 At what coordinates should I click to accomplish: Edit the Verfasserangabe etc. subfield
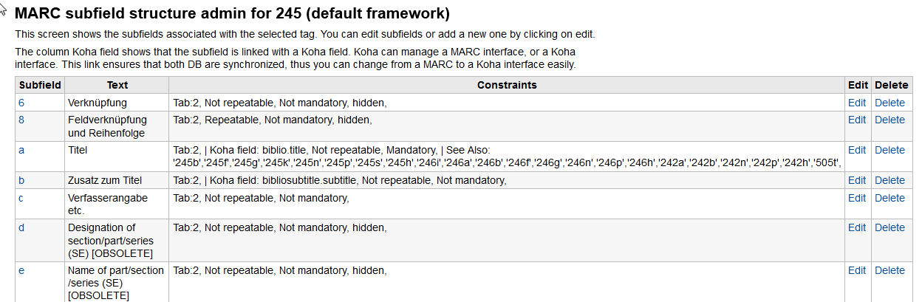[857, 198]
